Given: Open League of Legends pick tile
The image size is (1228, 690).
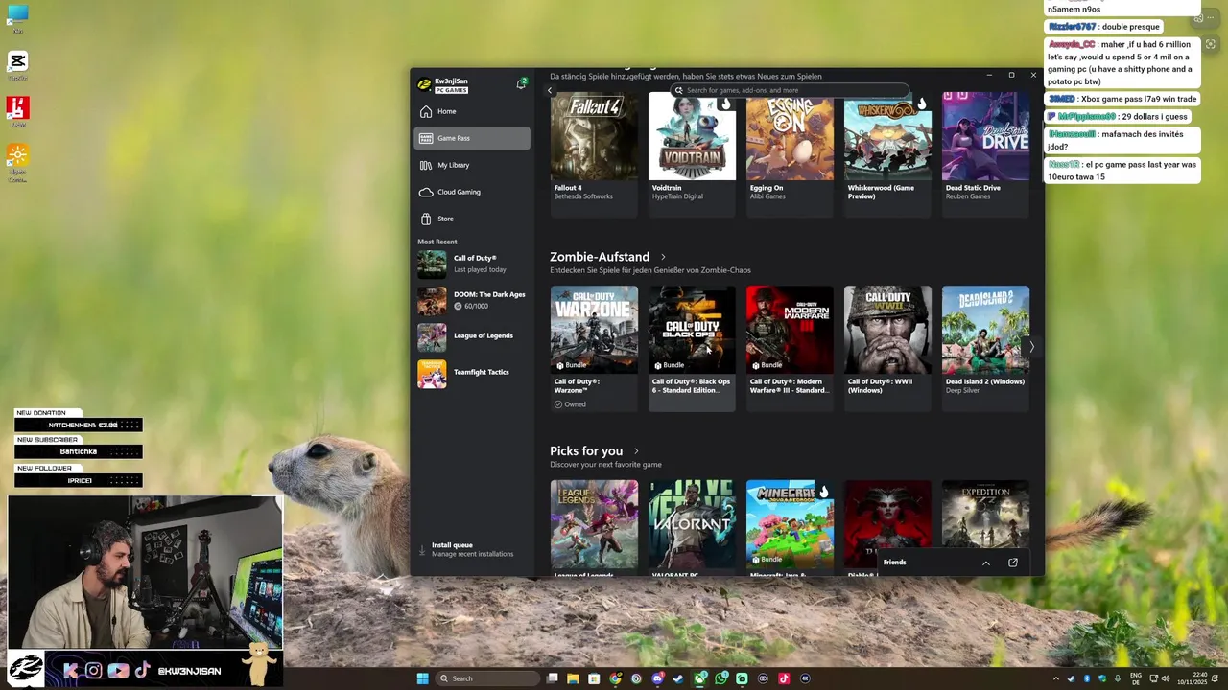Looking at the screenshot, I should click(x=594, y=527).
